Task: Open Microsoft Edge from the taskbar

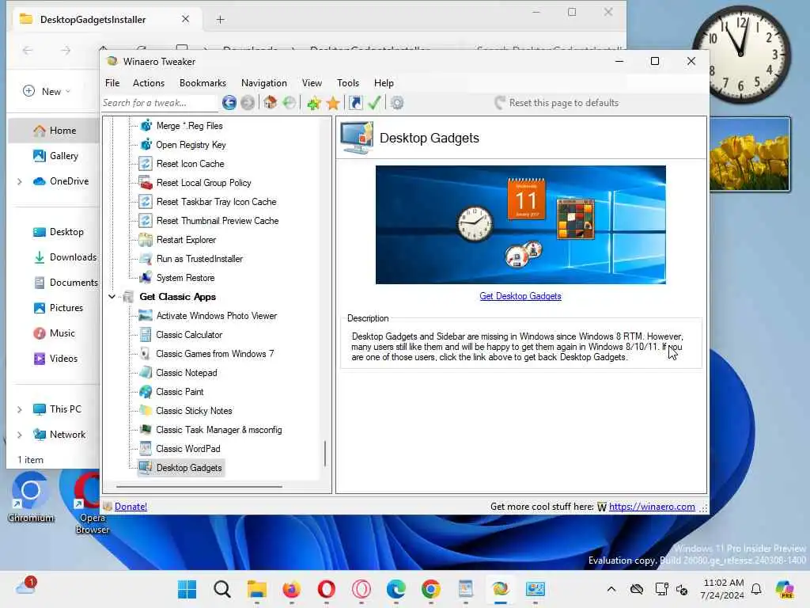Action: click(396, 589)
